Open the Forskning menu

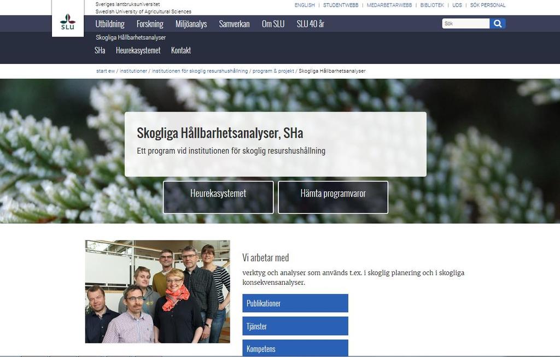pos(150,24)
